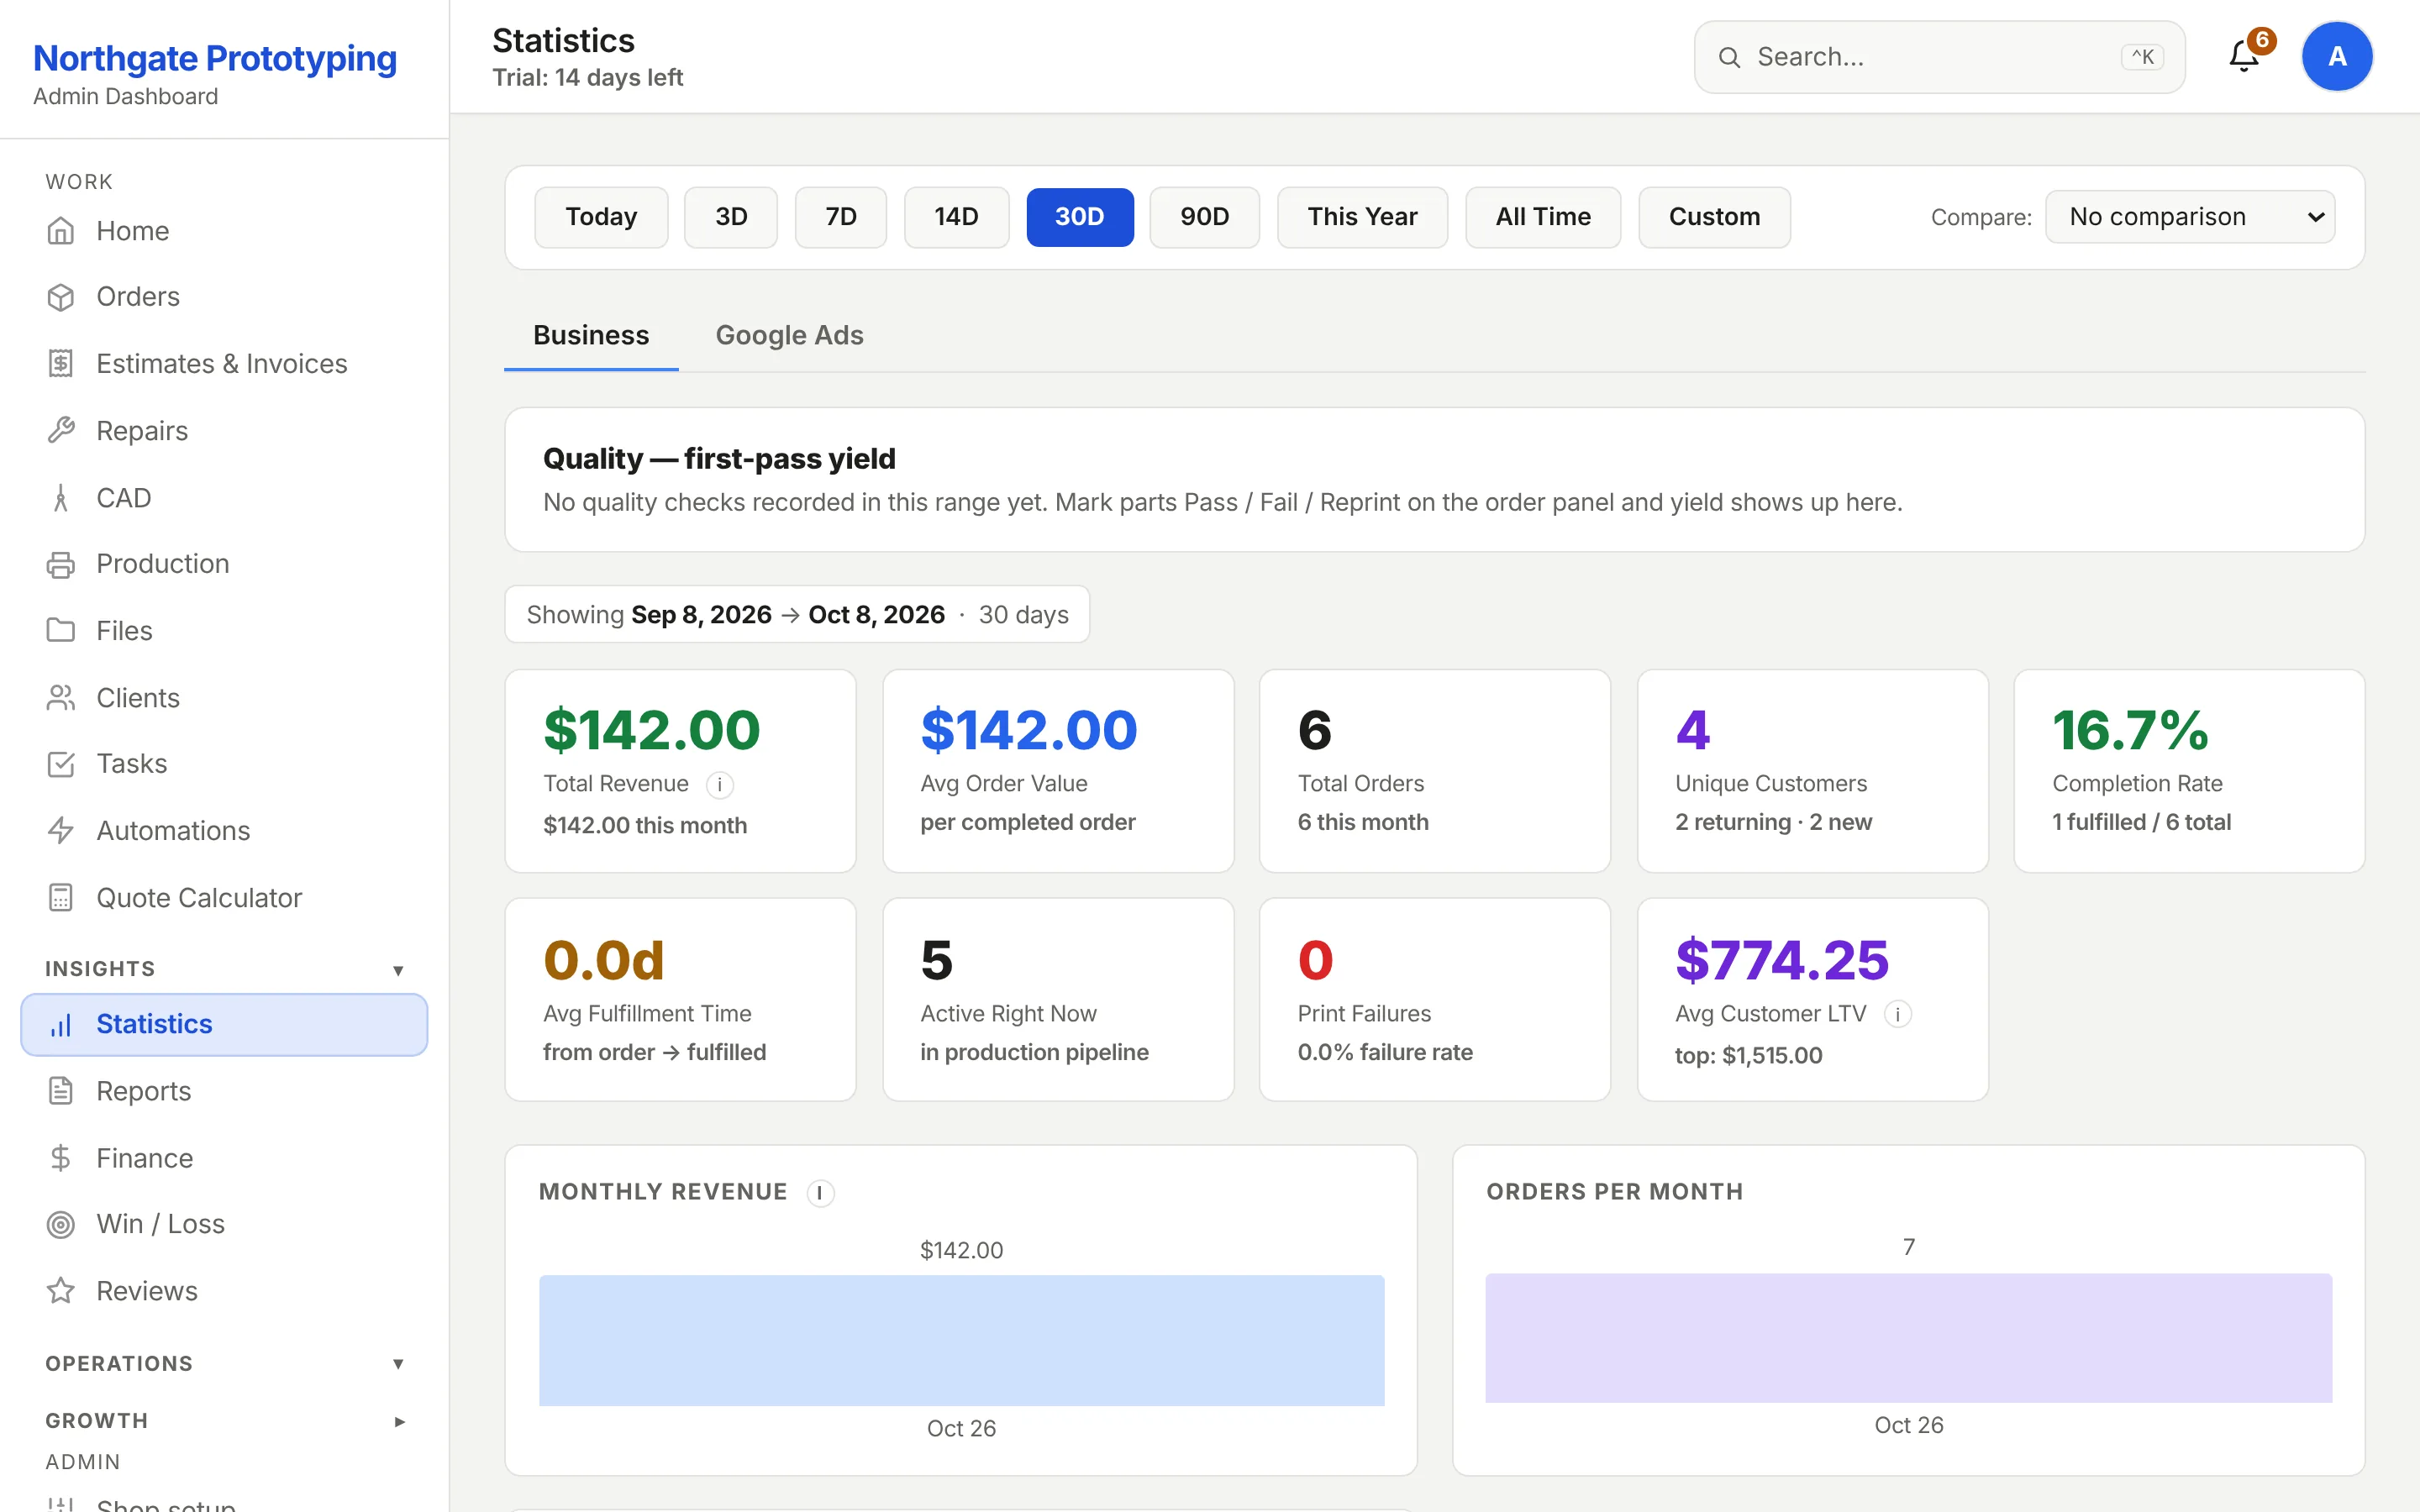This screenshot has width=2420, height=1512.
Task: Click the Quote Calculator icon
Action: (61, 898)
